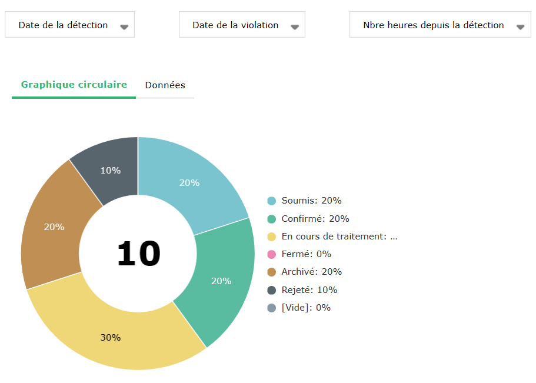The height and width of the screenshot is (383, 536).
Task: Expand the Date de la violation filter
Action: tap(242, 25)
